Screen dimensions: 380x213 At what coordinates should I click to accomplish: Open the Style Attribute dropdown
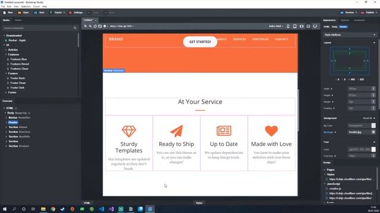point(350,35)
